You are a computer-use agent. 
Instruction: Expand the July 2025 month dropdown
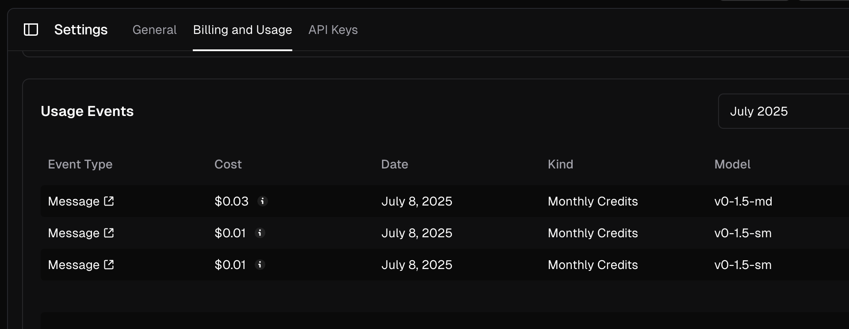(783, 111)
